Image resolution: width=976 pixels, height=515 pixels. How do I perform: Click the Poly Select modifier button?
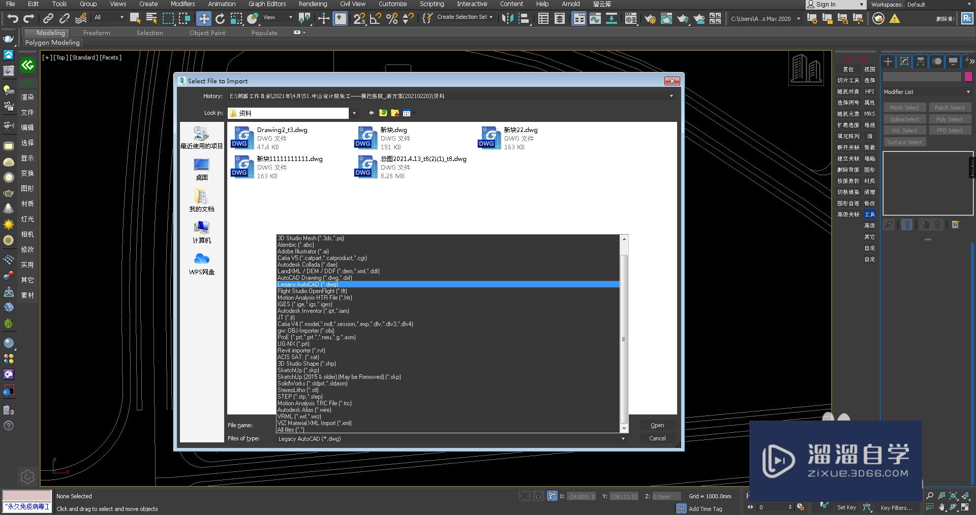[950, 119]
